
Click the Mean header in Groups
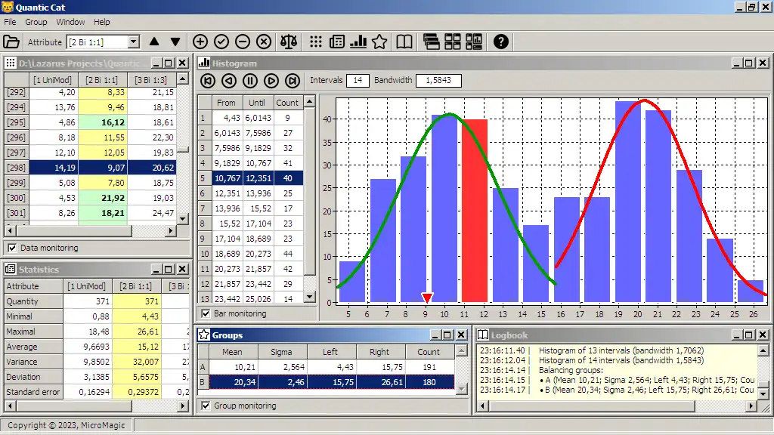click(232, 352)
